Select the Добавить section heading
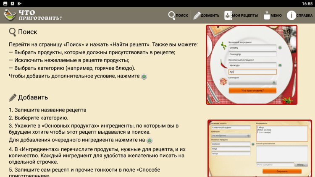This screenshot has height=177, width=315. pos(33,97)
